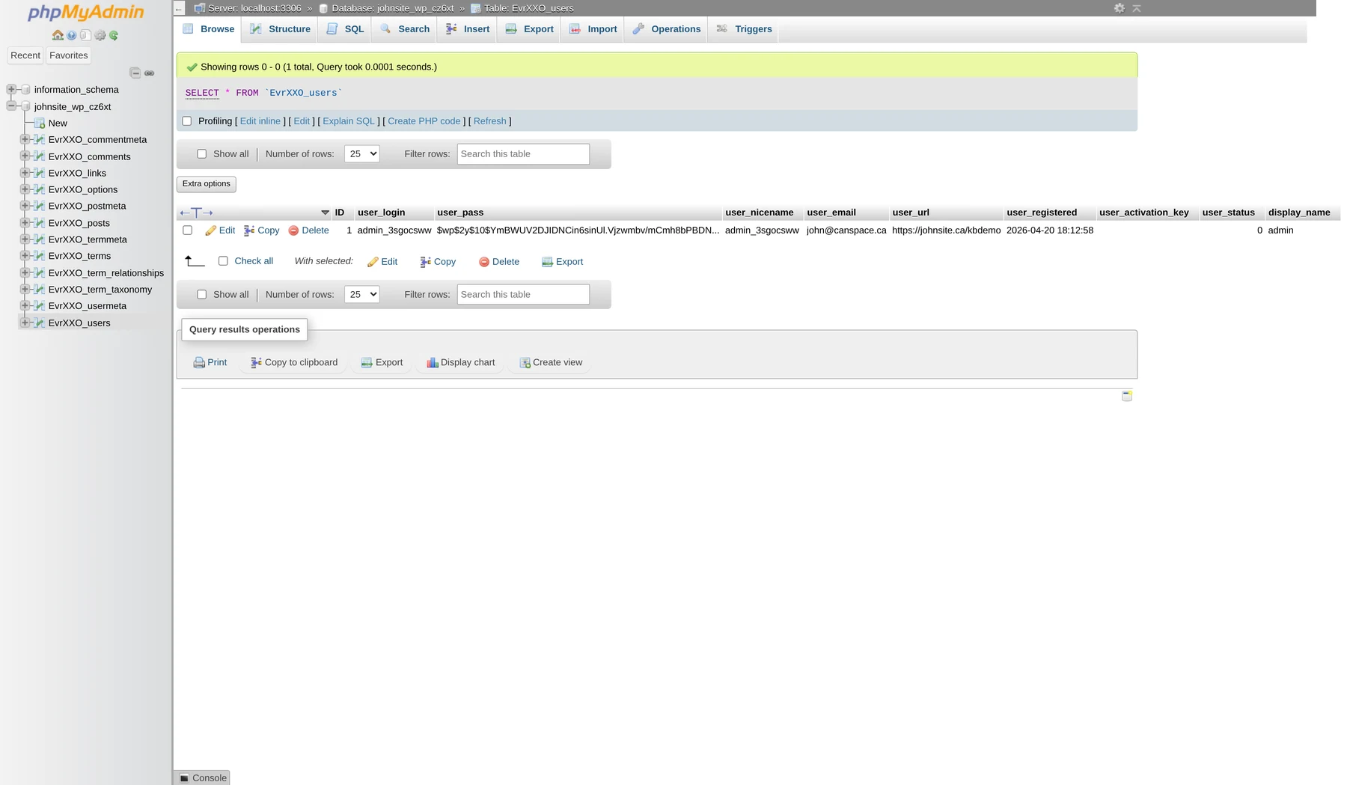Expand the EvrXXO_usermeta table node
This screenshot has height=785, width=1347.
pyautogui.click(x=25, y=306)
